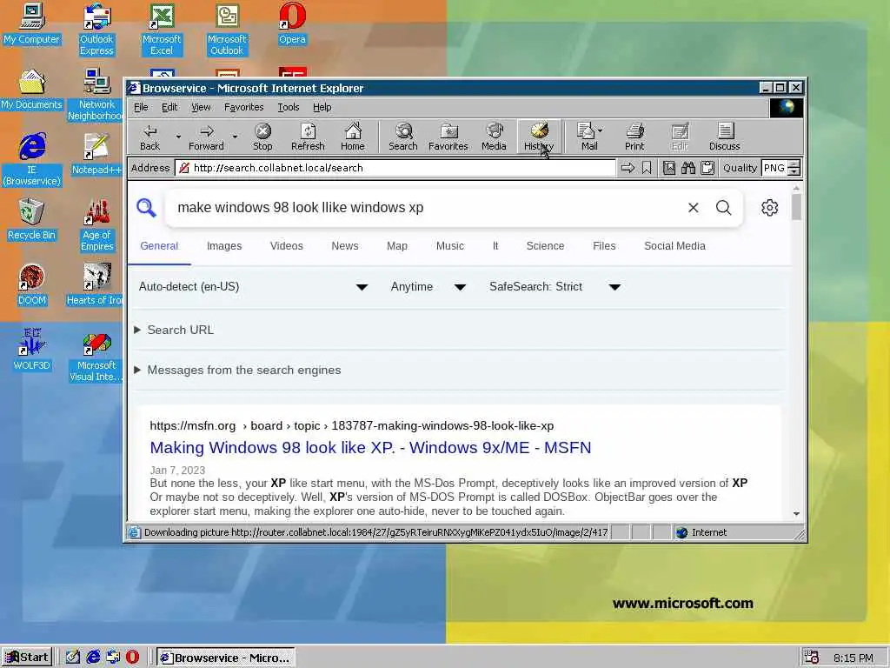
Task: Print the page with Print button
Action: click(634, 137)
